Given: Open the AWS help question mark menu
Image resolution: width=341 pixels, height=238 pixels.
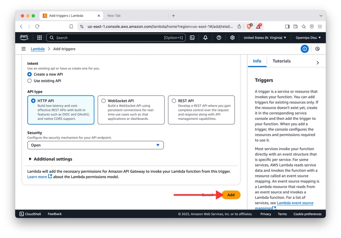Looking at the screenshot, I should point(219,38).
